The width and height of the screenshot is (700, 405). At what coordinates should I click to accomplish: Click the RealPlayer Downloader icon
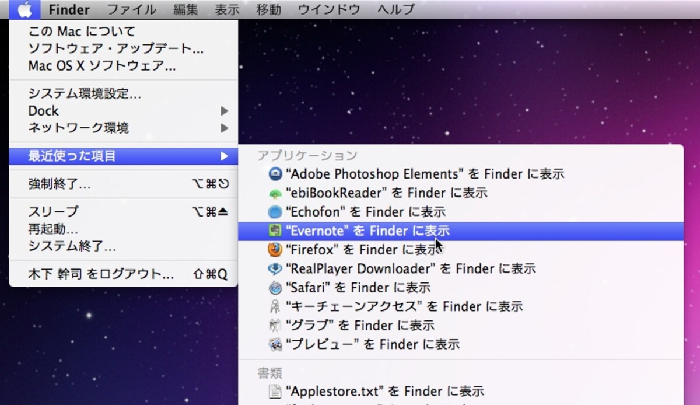pos(275,268)
